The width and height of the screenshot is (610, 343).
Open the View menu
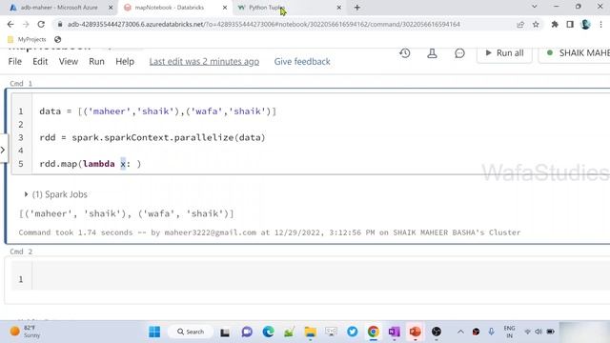coord(69,61)
